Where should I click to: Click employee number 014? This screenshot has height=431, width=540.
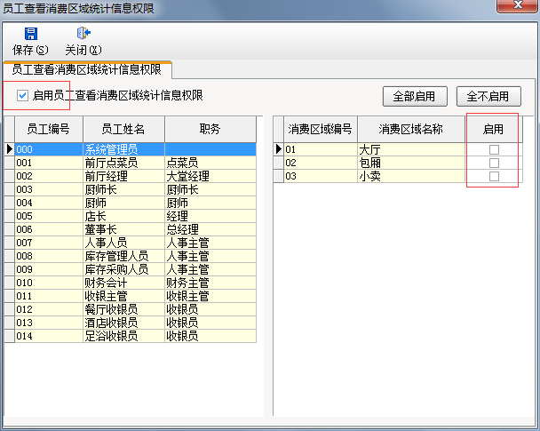point(49,336)
